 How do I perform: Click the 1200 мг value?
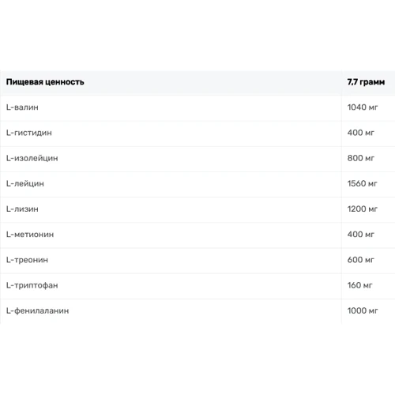[363, 209]
